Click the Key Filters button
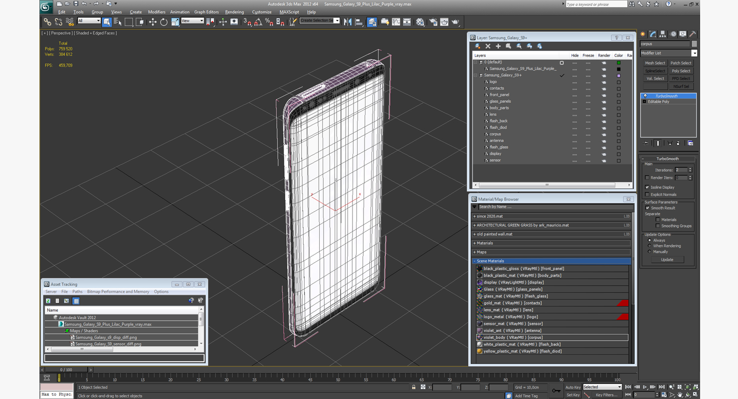738x399 pixels. click(x=607, y=395)
